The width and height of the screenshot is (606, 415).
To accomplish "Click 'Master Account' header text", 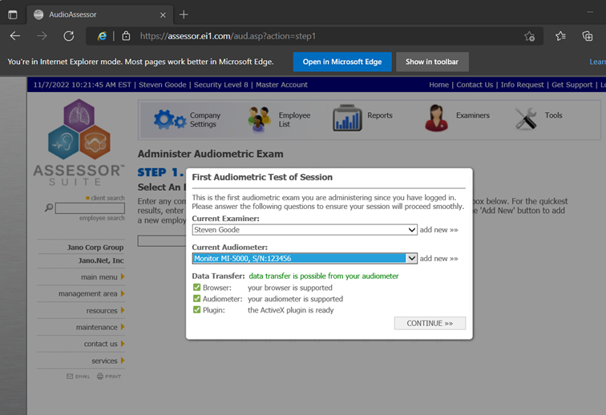I will point(281,85).
